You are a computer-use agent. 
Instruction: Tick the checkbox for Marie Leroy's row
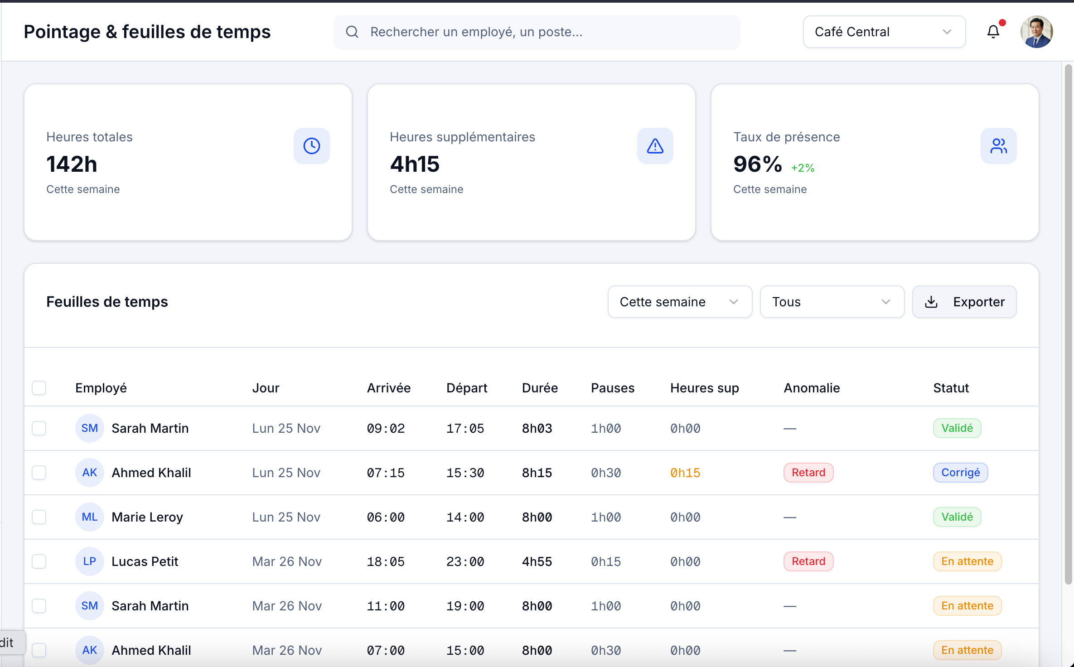pos(39,517)
